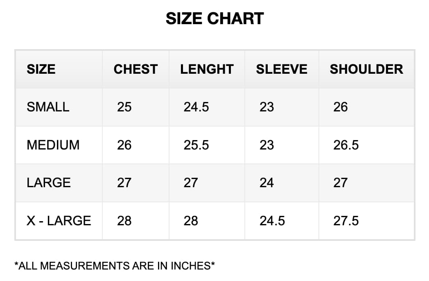Select the LENGHT column header
Screen dimensions: 429x281
click(x=207, y=69)
